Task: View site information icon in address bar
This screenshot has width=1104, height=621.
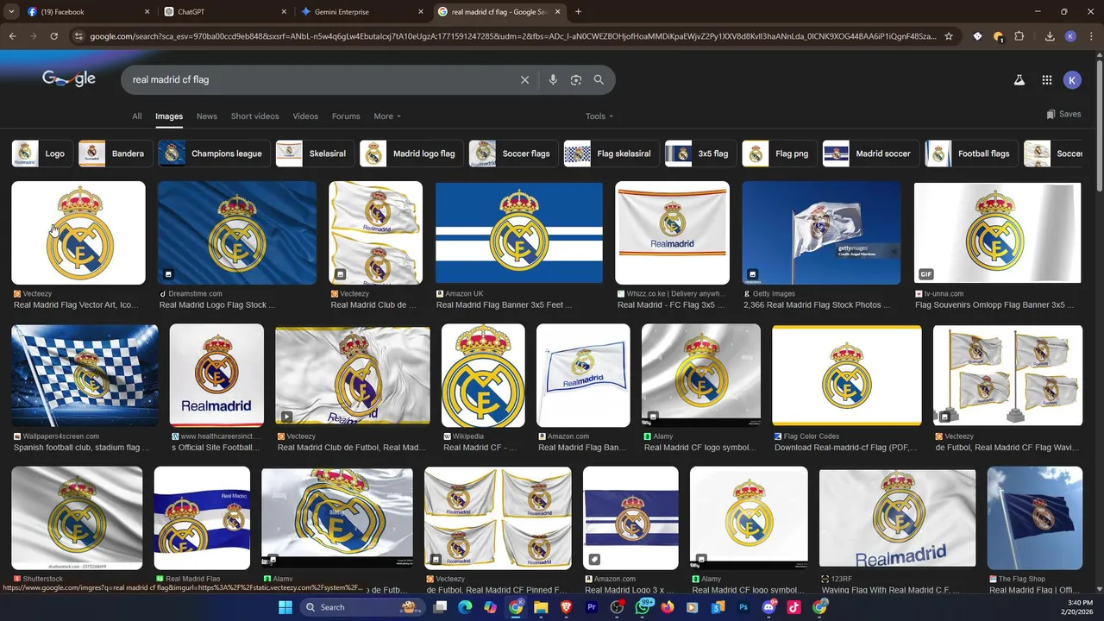Action: pos(78,36)
